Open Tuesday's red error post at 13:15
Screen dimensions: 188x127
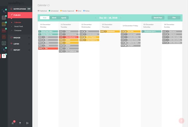coord(69,37)
